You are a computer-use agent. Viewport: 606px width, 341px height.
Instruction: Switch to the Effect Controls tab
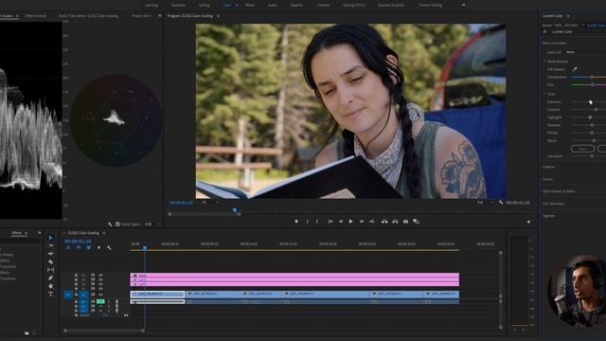(36, 16)
